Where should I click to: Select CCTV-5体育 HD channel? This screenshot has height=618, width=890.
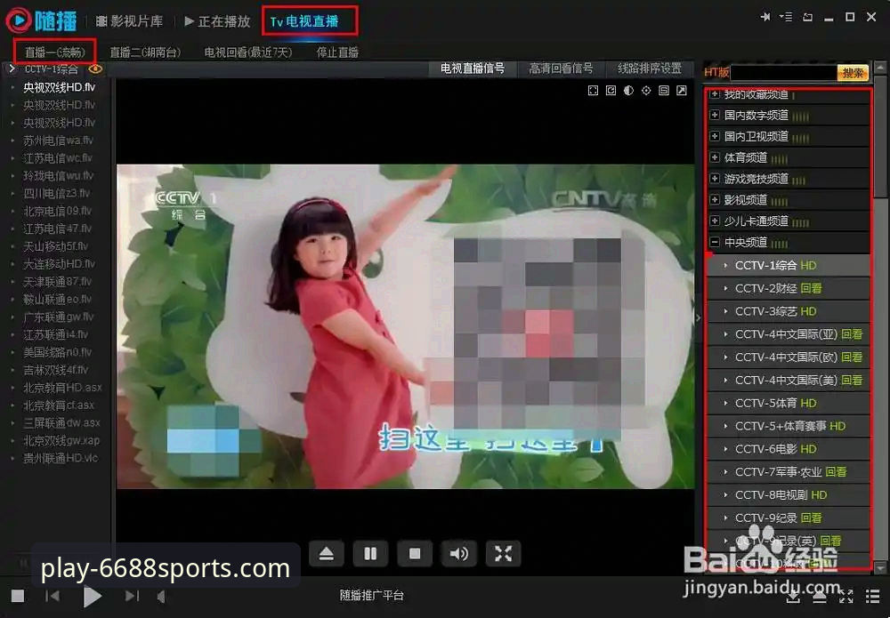click(x=789, y=403)
